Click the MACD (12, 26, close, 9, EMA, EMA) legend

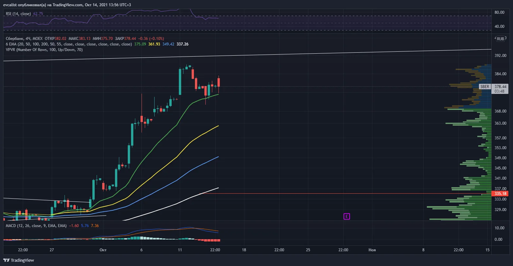(x=36, y=226)
